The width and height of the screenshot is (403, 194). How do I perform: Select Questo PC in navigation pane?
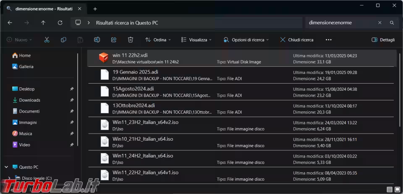pyautogui.click(x=25, y=167)
